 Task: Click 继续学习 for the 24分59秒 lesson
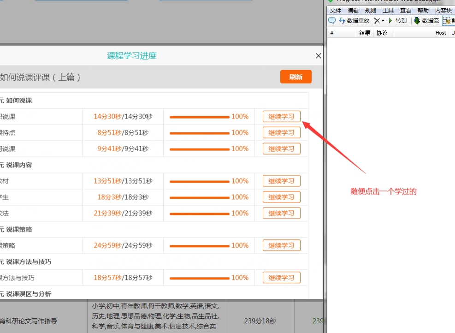(x=282, y=245)
